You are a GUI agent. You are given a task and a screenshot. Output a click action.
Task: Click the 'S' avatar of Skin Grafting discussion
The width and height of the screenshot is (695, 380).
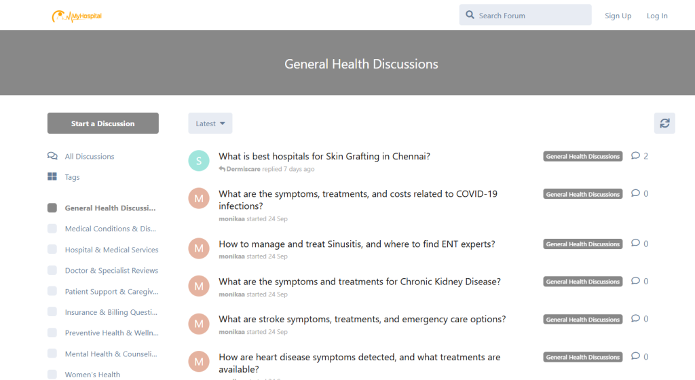pos(199,161)
